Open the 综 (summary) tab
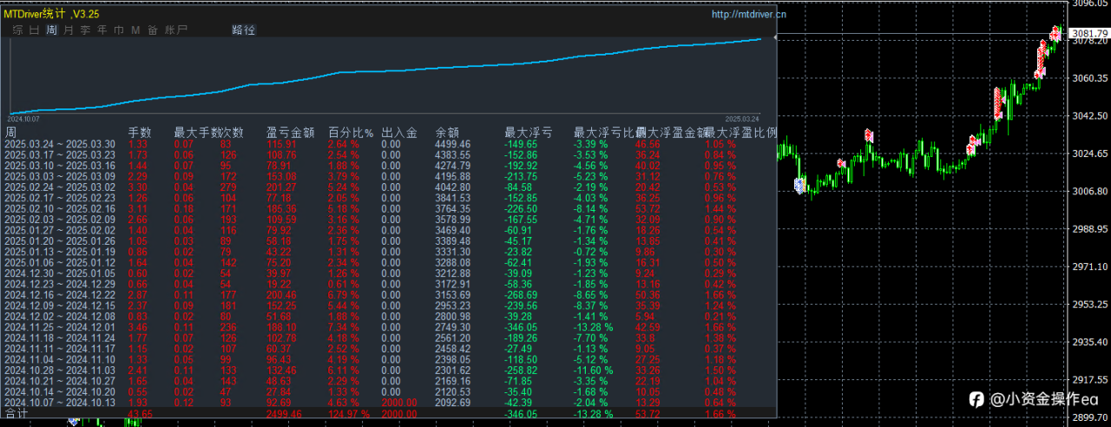1111x427 pixels. click(17, 30)
